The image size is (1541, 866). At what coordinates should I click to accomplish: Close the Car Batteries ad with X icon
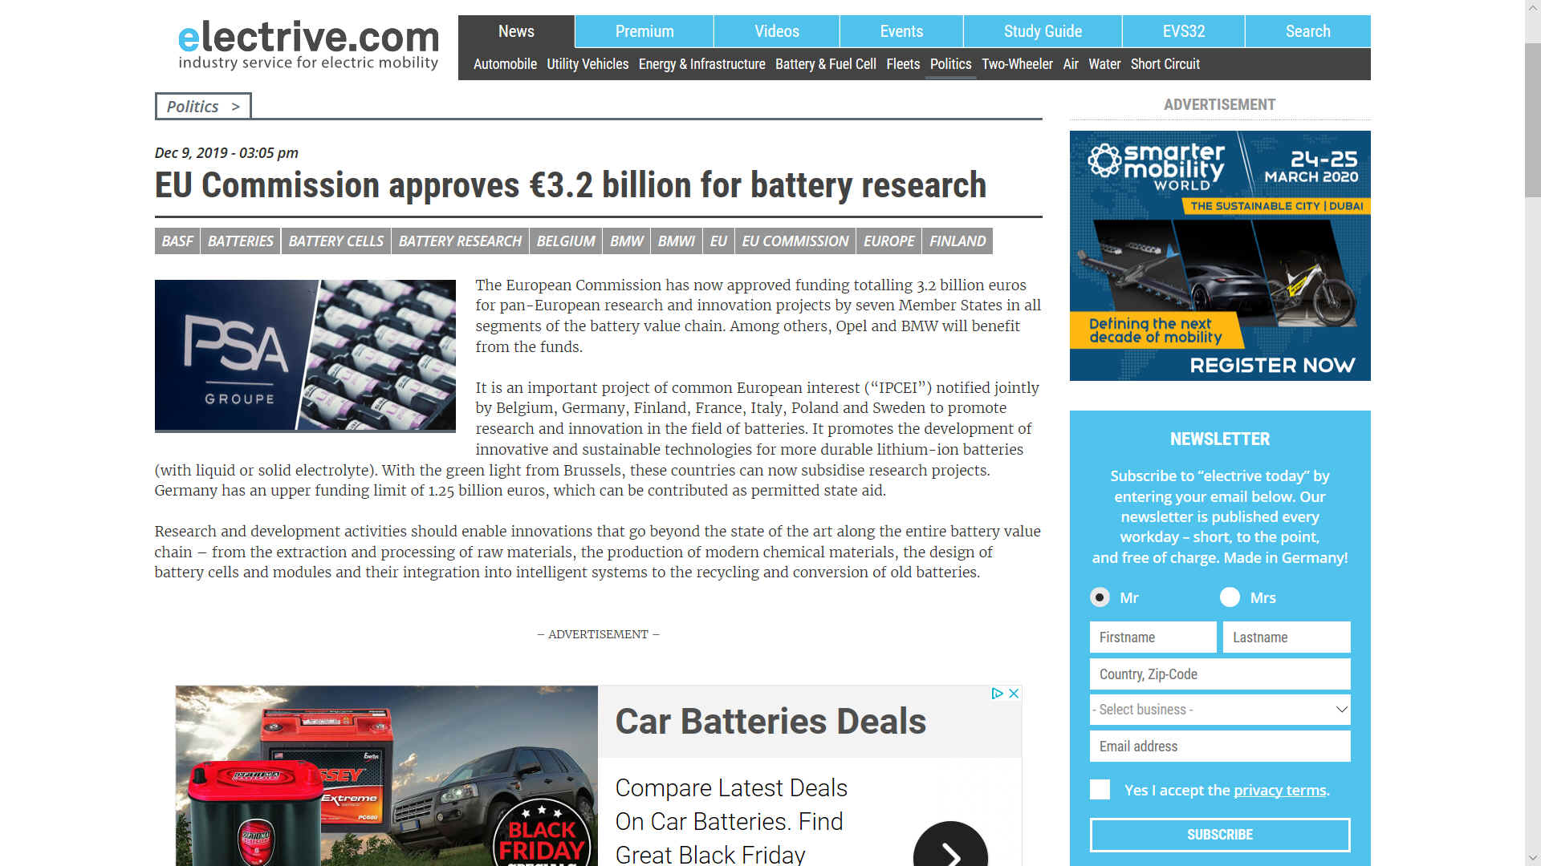[1014, 694]
